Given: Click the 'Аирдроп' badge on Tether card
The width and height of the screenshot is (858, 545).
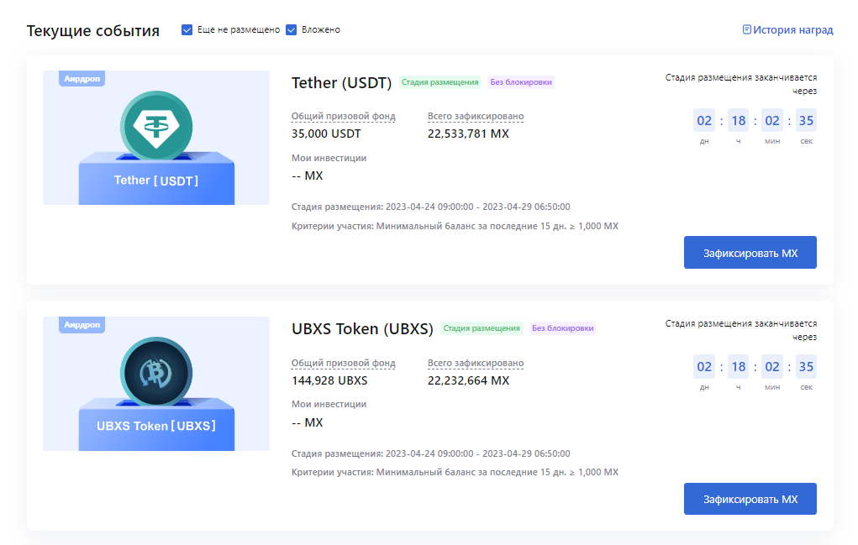Looking at the screenshot, I should point(82,79).
